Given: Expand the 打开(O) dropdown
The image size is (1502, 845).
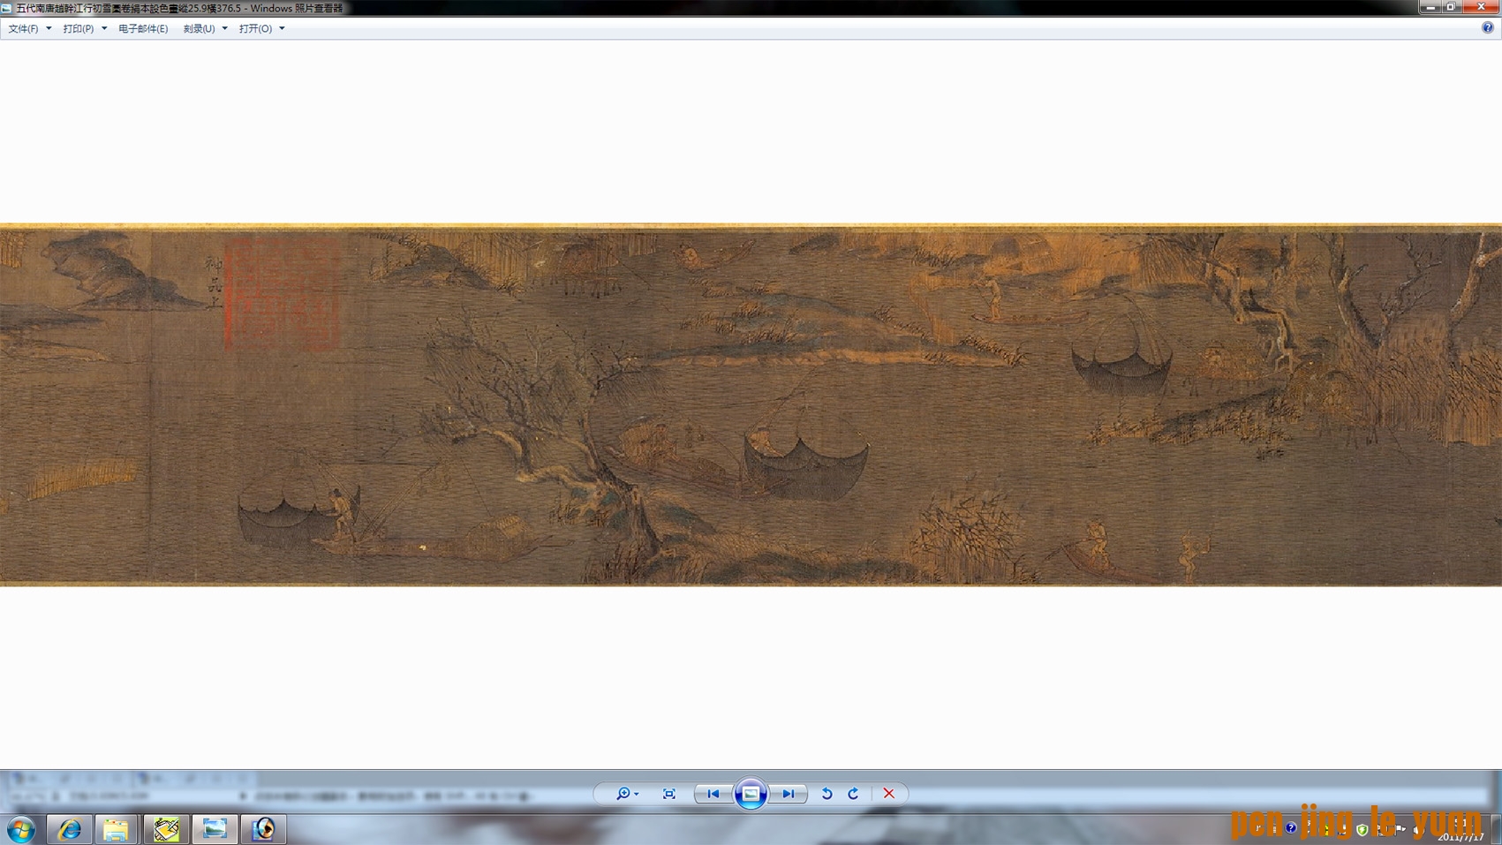Looking at the screenshot, I should click(x=261, y=29).
